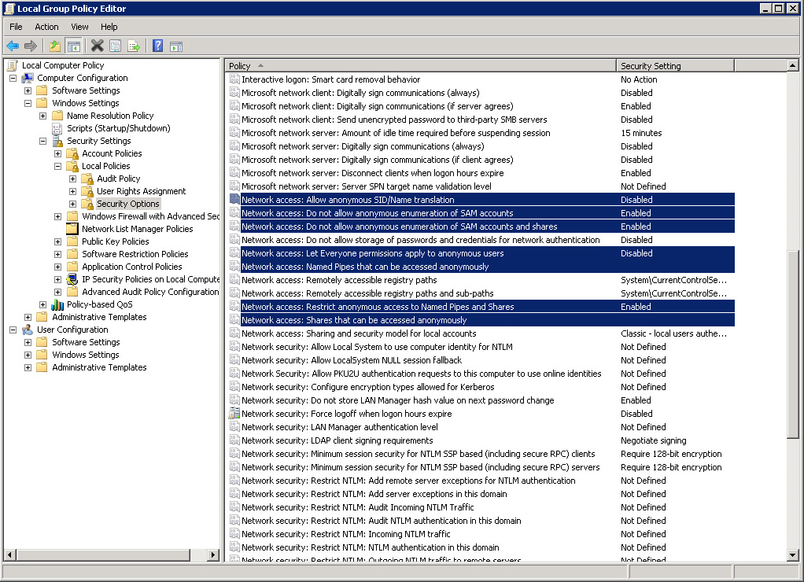Select the Scripts (Startup/Shutdown) tree item

coord(119,128)
